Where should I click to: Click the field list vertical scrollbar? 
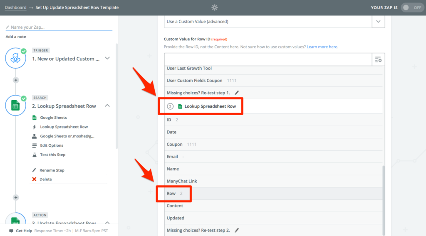(x=384, y=200)
